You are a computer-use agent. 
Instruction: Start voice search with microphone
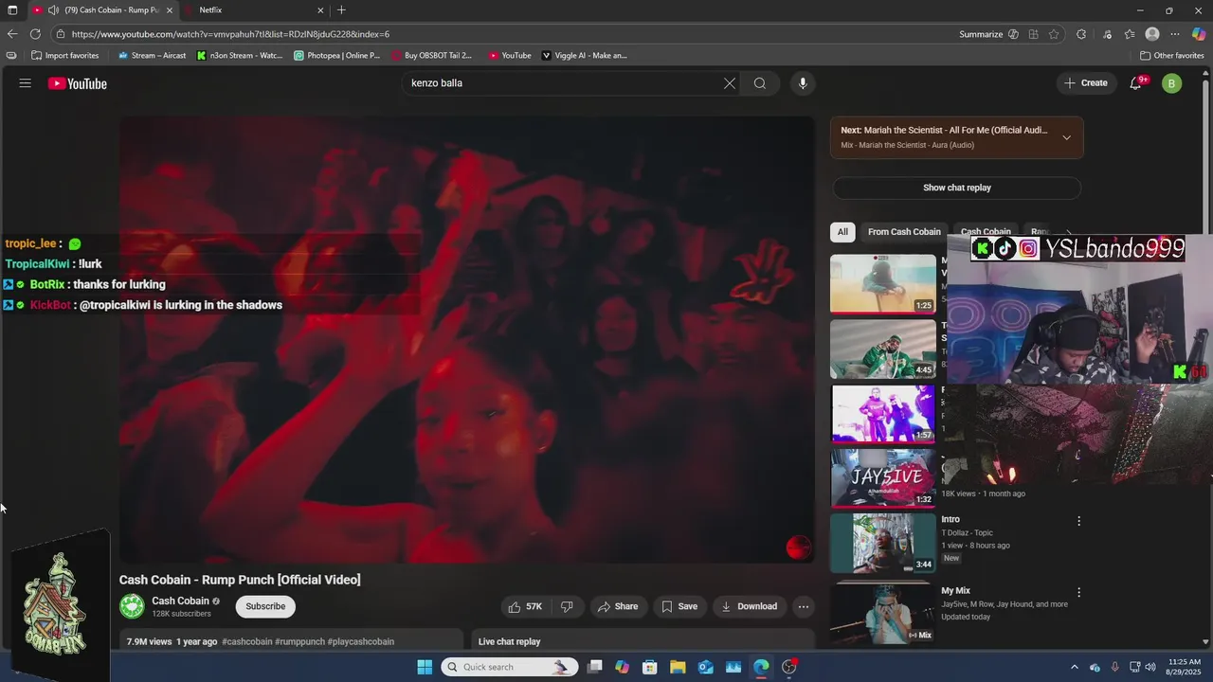pos(803,83)
